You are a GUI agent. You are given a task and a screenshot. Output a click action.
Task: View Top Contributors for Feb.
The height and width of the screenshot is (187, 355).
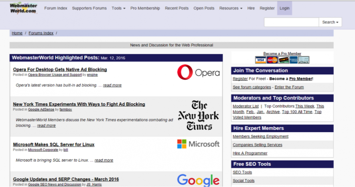point(250,112)
